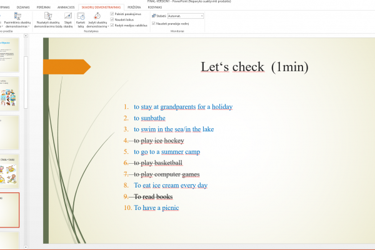Click the thumbnail pane scroll down arrow
This screenshot has width=375, height=250.
26,247
